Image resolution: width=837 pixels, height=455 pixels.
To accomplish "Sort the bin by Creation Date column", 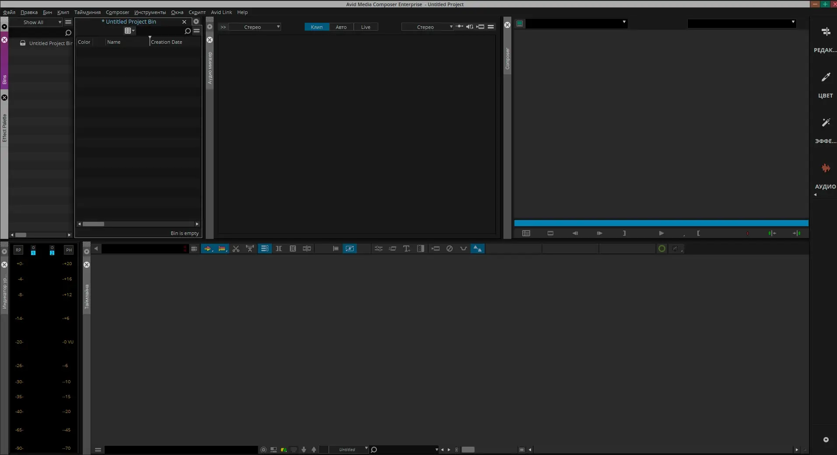I will pyautogui.click(x=166, y=42).
